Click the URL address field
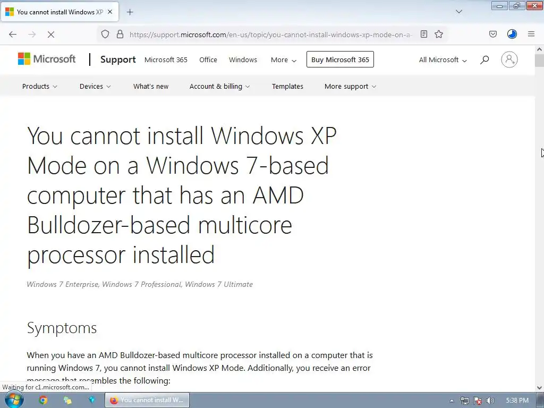 (x=270, y=35)
